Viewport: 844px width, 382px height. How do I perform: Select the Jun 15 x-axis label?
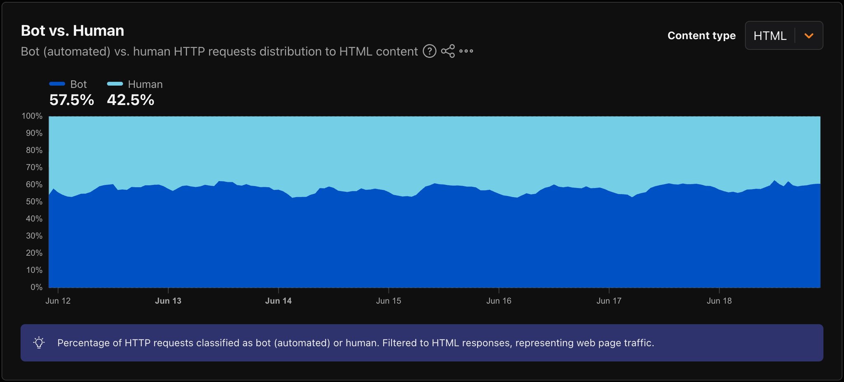tap(389, 301)
